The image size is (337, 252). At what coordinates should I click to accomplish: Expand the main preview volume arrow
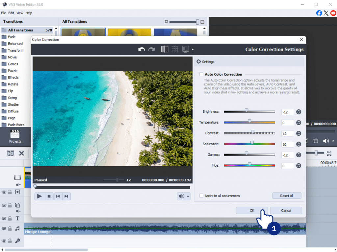click(333, 141)
